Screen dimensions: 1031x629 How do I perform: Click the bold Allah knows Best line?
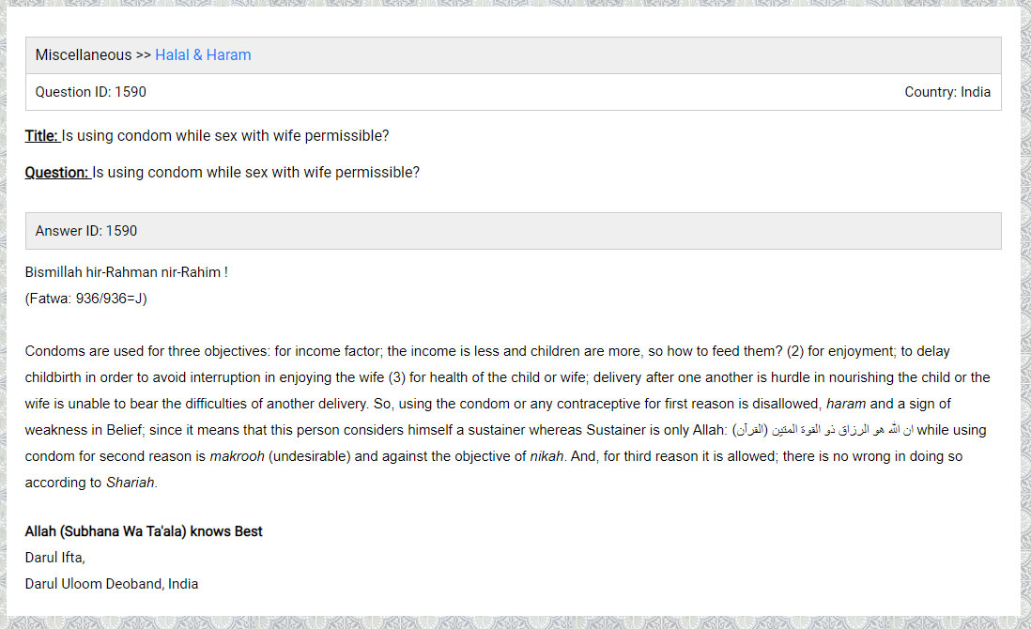pyautogui.click(x=144, y=531)
